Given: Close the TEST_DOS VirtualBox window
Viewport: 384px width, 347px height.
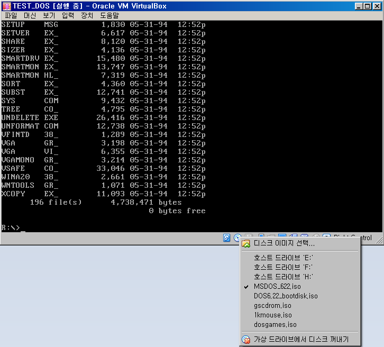Looking at the screenshot, I should [377, 6].
